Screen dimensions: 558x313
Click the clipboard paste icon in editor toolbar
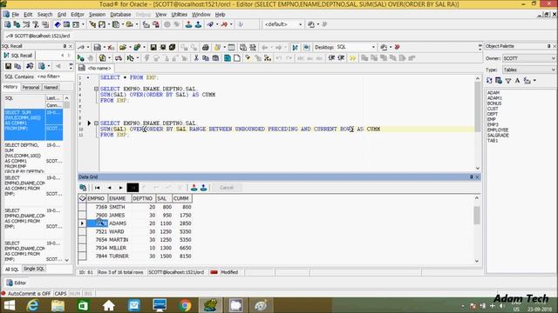pyautogui.click(x=215, y=58)
